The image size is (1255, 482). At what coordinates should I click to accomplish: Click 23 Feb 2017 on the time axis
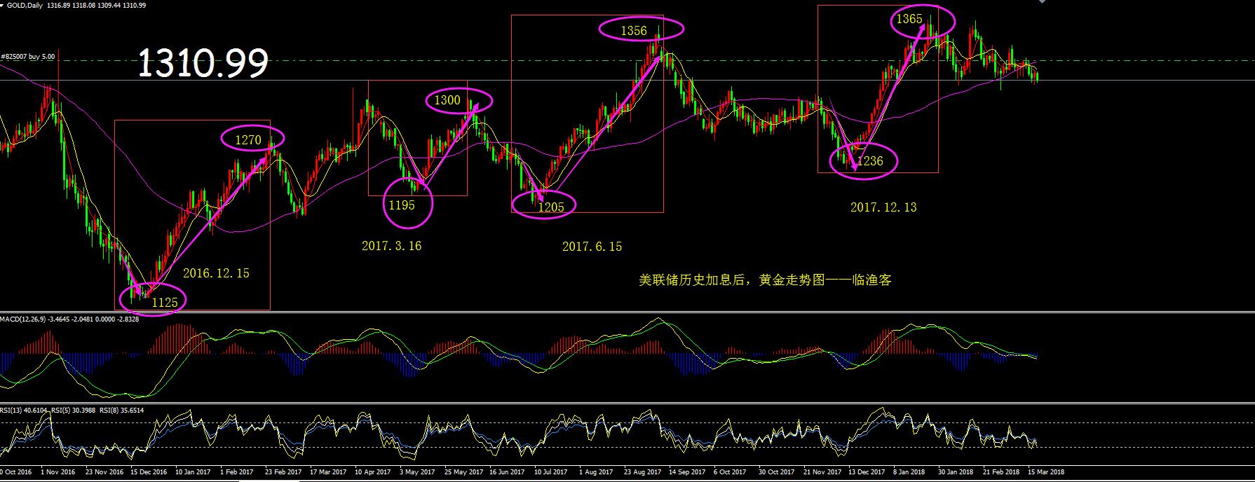pyautogui.click(x=283, y=472)
